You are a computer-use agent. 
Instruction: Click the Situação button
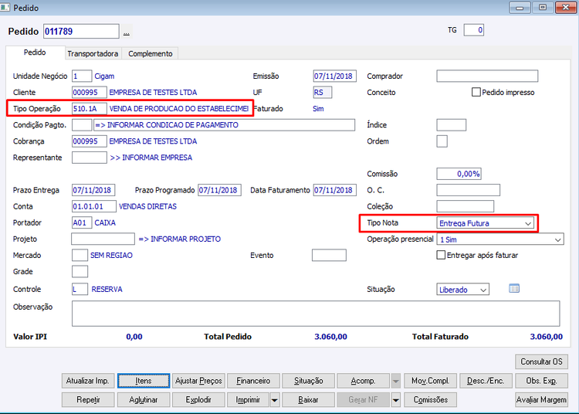point(308,381)
